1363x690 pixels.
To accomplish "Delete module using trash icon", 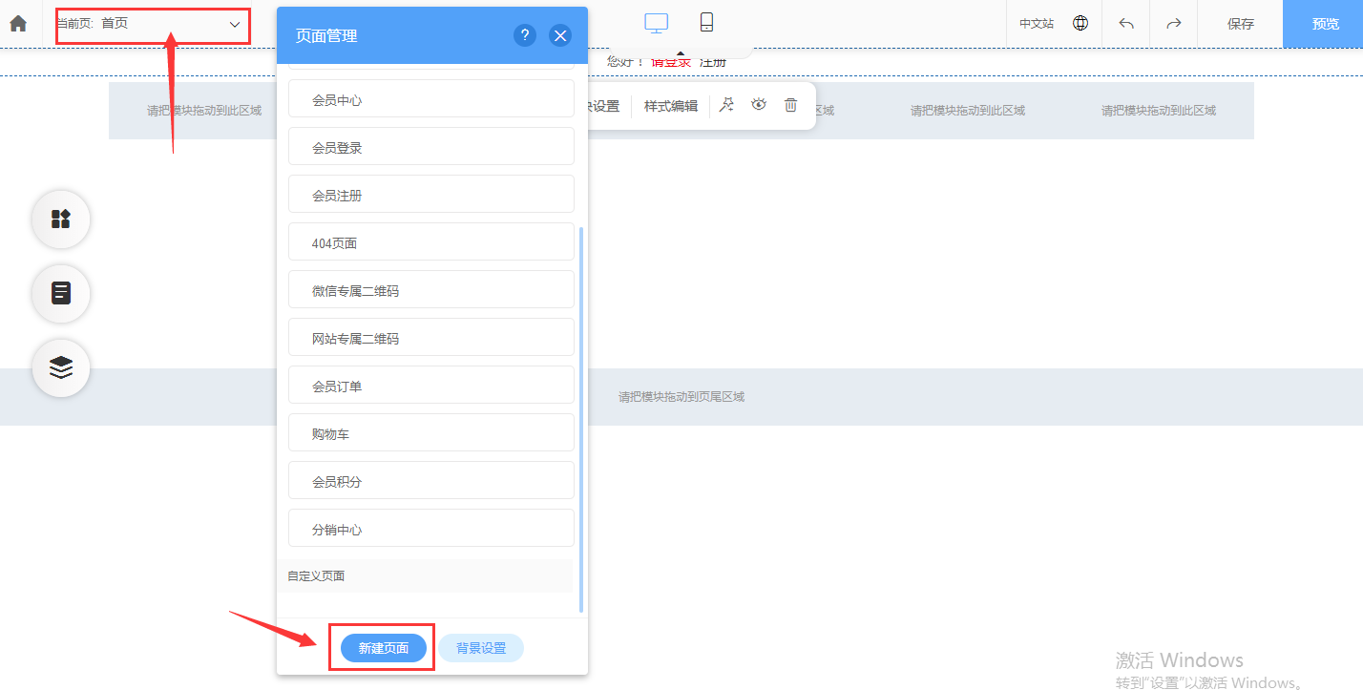I will point(790,105).
